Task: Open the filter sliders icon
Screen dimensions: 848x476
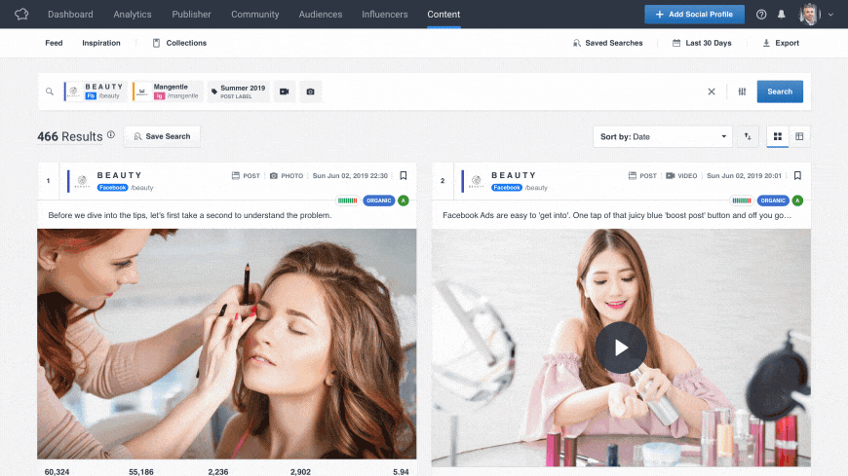Action: point(742,92)
